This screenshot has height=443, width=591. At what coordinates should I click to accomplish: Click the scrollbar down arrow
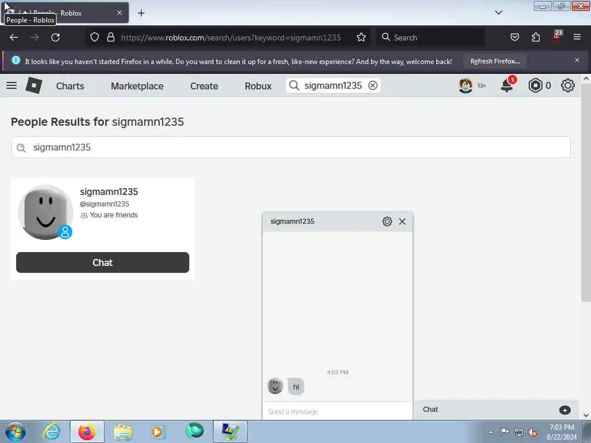(586, 415)
